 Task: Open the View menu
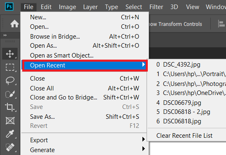pos(193,7)
